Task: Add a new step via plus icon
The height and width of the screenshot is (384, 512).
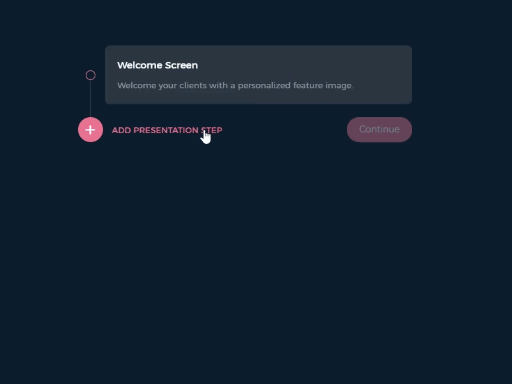Action: click(90, 130)
